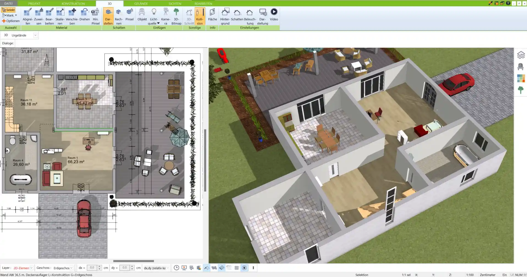Toggle Kollision detection
This screenshot has height=277, width=527.
coord(200,16)
